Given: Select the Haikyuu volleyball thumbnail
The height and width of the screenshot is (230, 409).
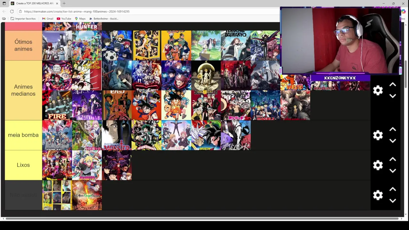Looking at the screenshot, I should tap(146, 45).
